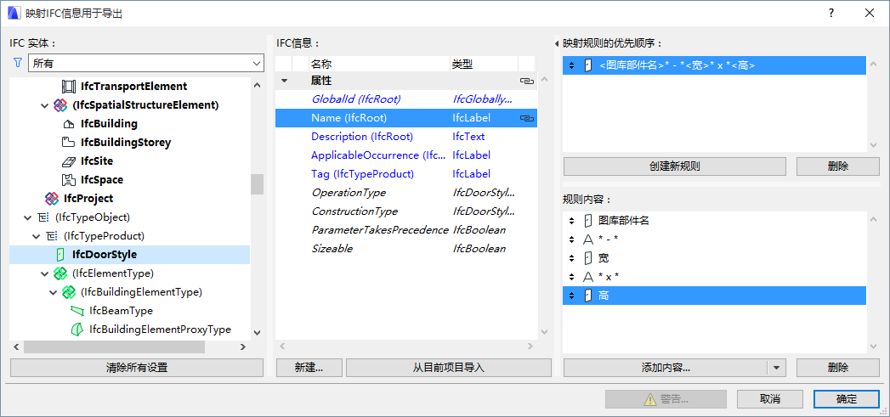Collapse the (IfcSpatialStructureElement) node
This screenshot has width=890, height=417.
pyautogui.click(x=45, y=105)
